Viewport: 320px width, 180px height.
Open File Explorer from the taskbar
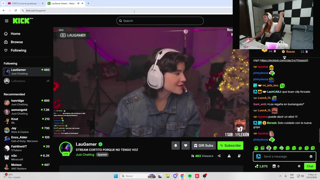click(168, 176)
